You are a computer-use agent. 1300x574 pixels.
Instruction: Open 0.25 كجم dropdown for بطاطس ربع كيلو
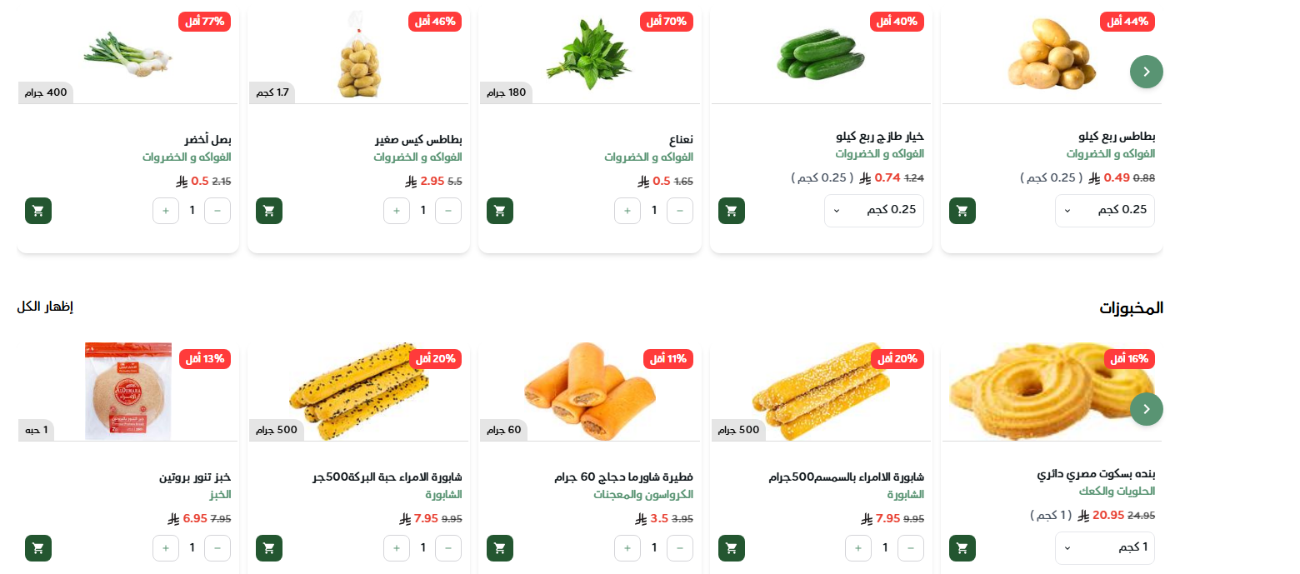[x=1105, y=211]
